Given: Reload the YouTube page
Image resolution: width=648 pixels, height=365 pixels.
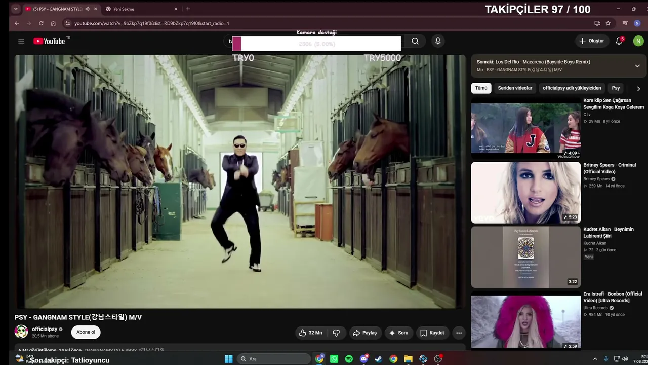Looking at the screenshot, I should click(x=41, y=23).
